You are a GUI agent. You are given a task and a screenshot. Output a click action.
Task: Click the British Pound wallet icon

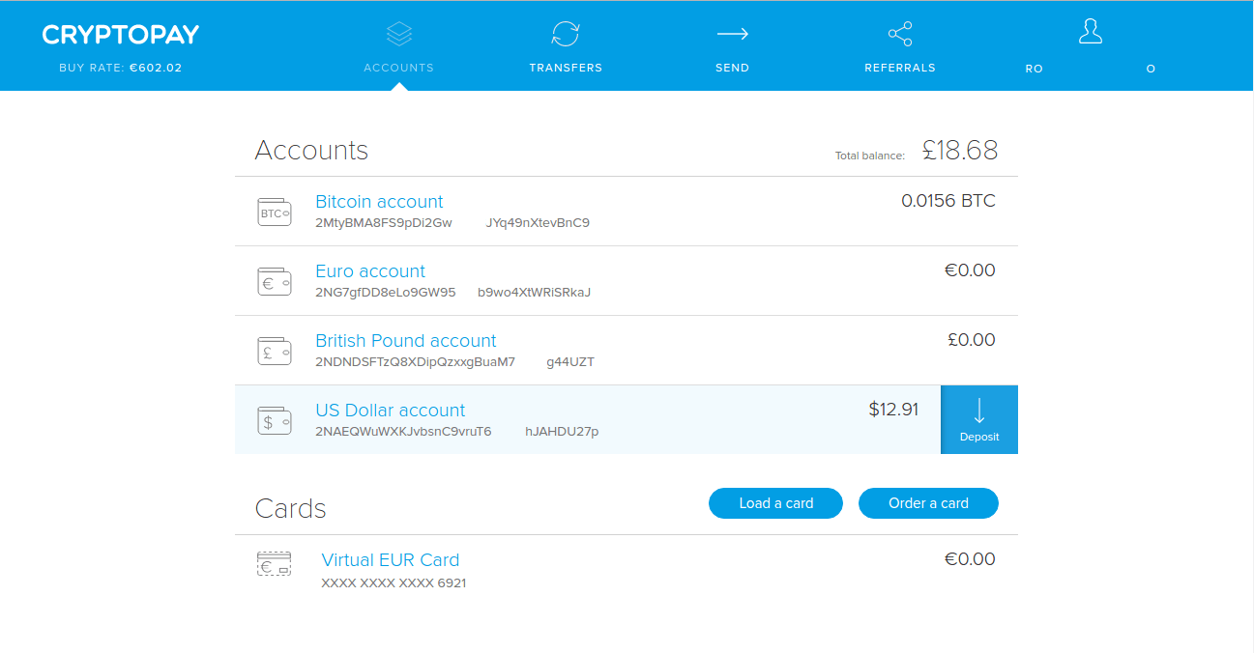(274, 351)
